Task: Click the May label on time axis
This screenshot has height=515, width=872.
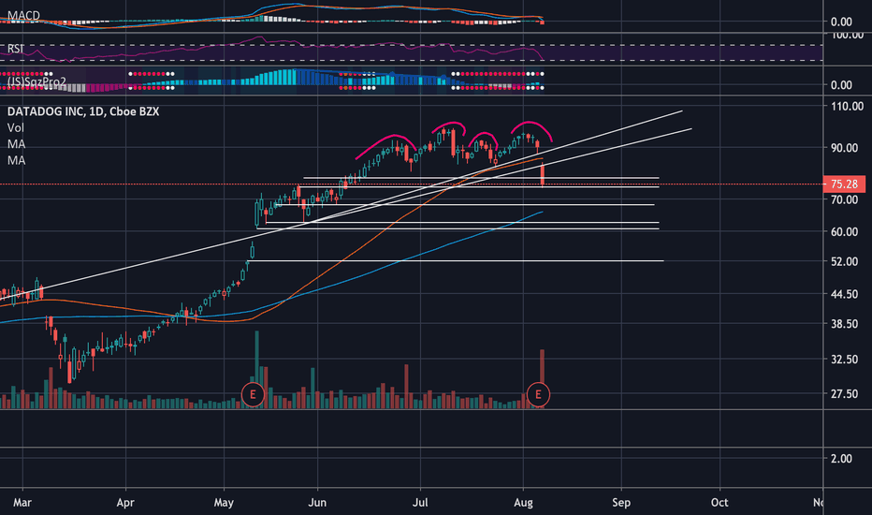Action: tap(224, 503)
